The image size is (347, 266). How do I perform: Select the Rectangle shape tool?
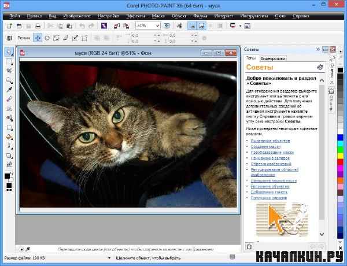[x=9, y=127]
